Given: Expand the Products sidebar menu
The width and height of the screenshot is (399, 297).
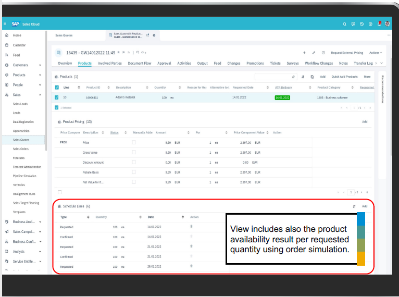Looking at the screenshot, I should point(40,75).
